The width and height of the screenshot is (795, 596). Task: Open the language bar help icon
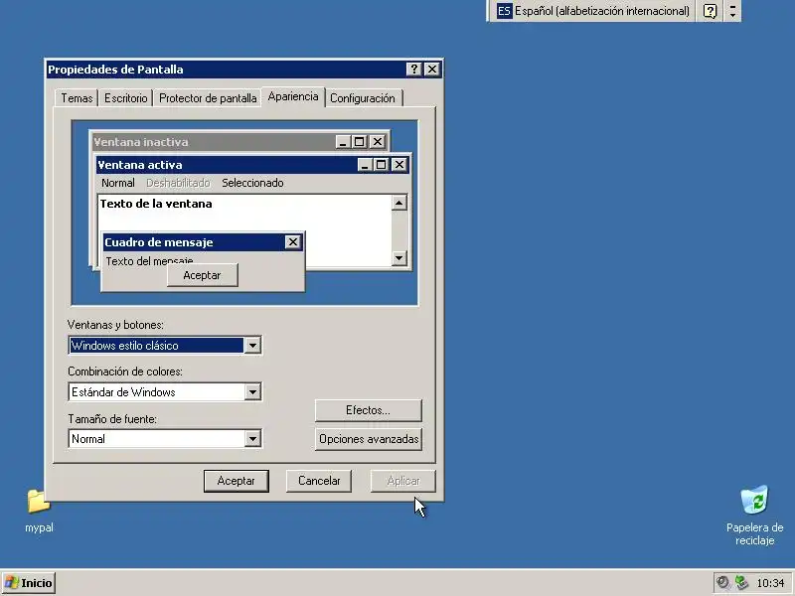click(710, 11)
